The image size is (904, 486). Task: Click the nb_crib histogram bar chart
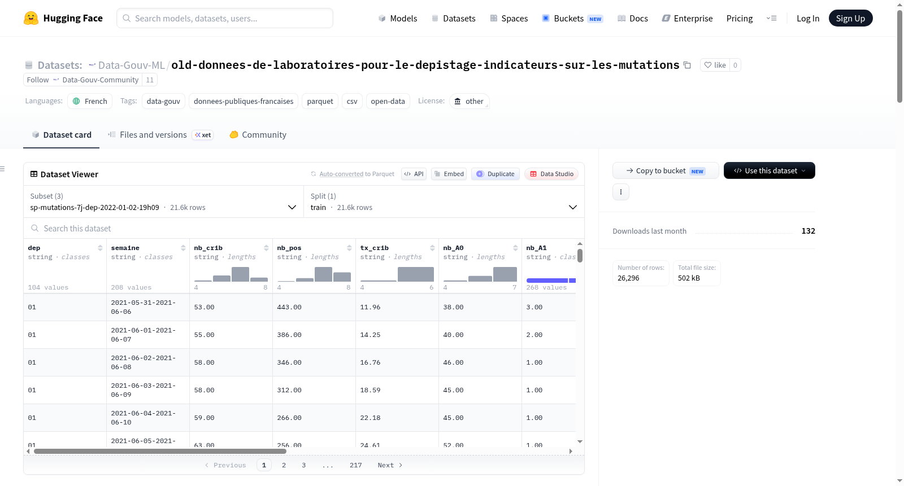pos(231,274)
